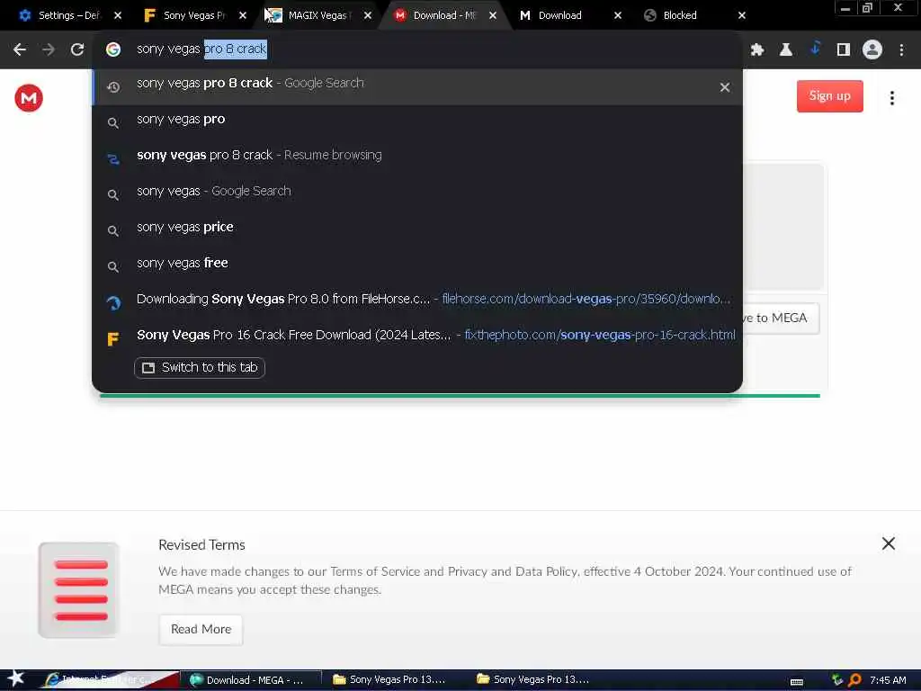The image size is (921, 691).
Task: Click the Google icon in address bar
Action: tap(113, 49)
